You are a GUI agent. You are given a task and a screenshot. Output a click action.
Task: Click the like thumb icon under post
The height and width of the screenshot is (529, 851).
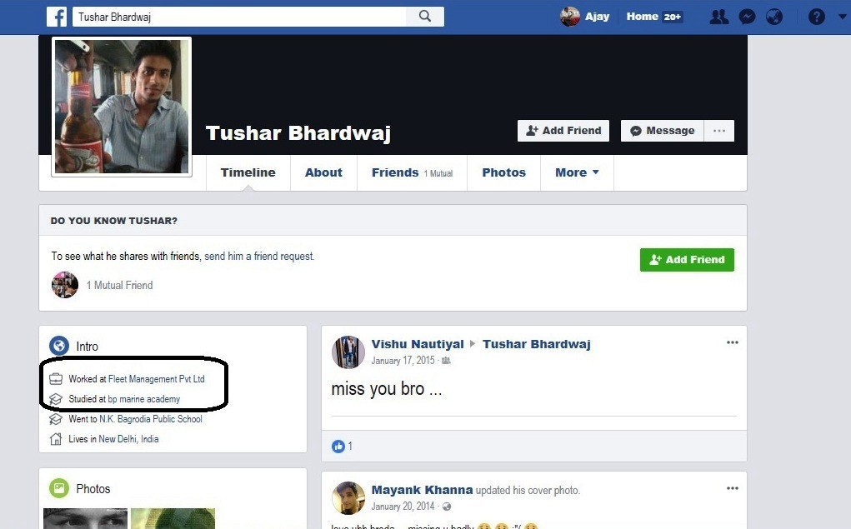pos(338,446)
